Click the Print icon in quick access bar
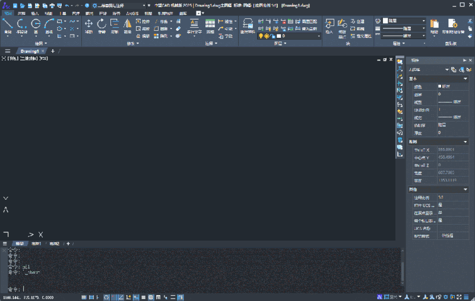This screenshot has height=301, width=475. coord(52,5)
